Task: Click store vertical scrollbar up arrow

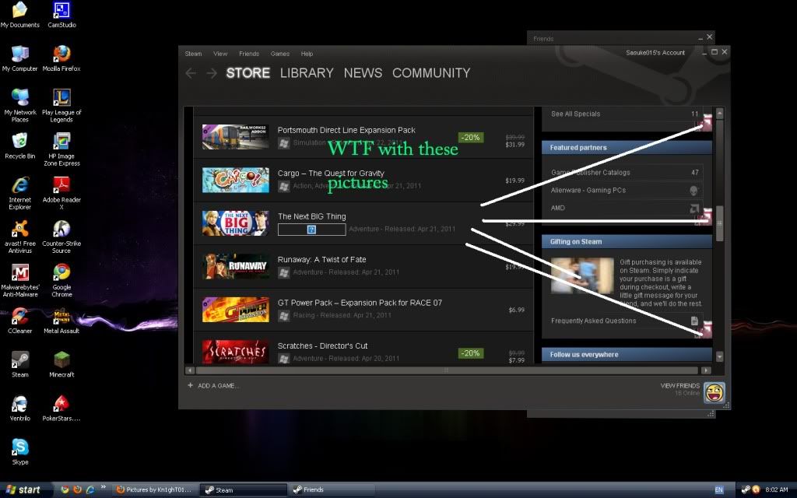Action: pos(720,114)
